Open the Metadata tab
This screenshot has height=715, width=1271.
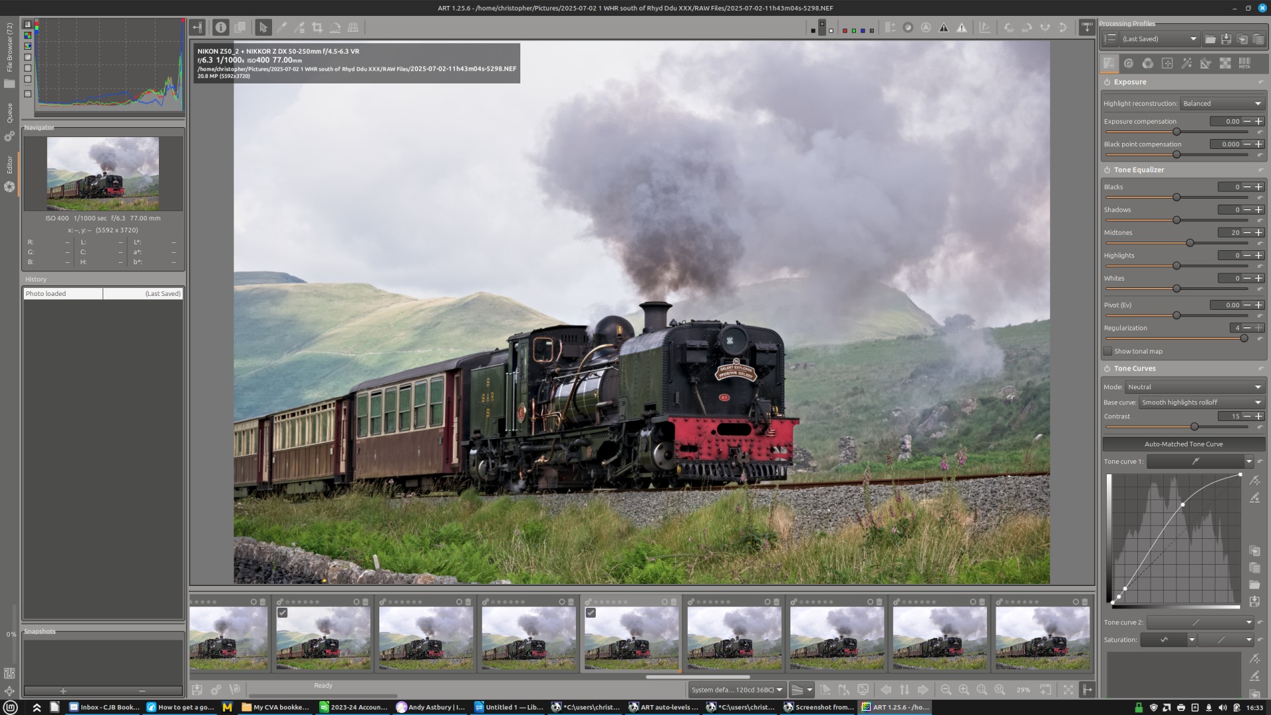[1244, 63]
